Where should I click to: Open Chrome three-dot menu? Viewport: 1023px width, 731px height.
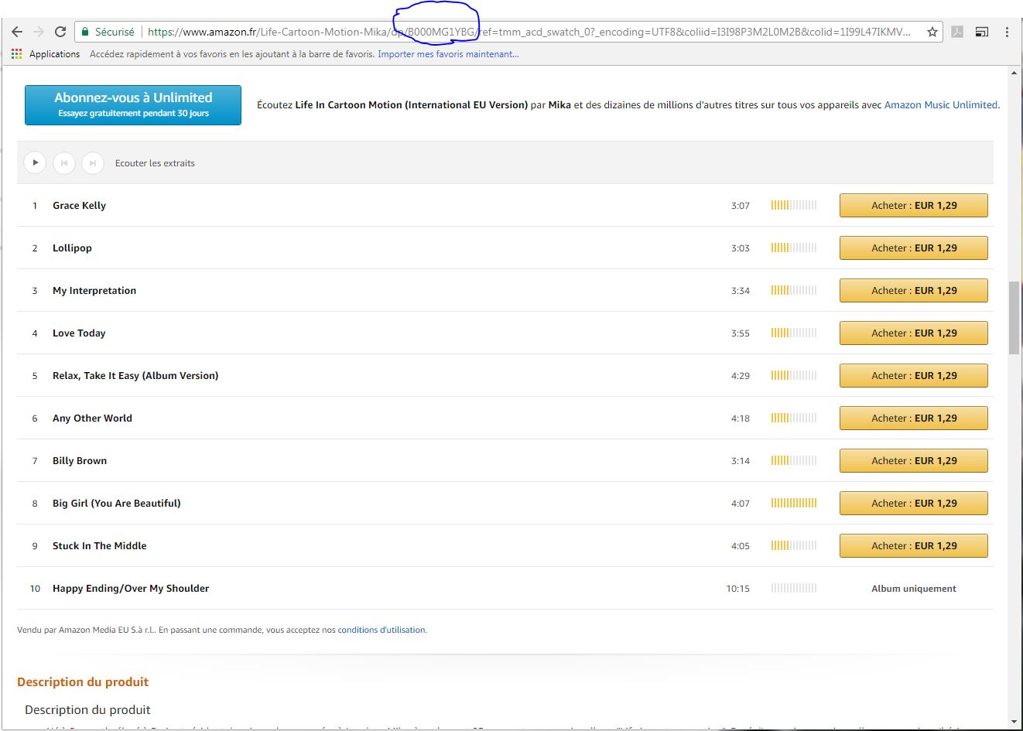pyautogui.click(x=1007, y=32)
